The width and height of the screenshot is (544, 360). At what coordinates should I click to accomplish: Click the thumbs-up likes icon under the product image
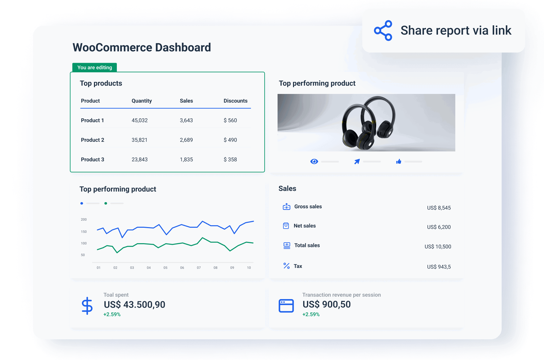point(398,161)
